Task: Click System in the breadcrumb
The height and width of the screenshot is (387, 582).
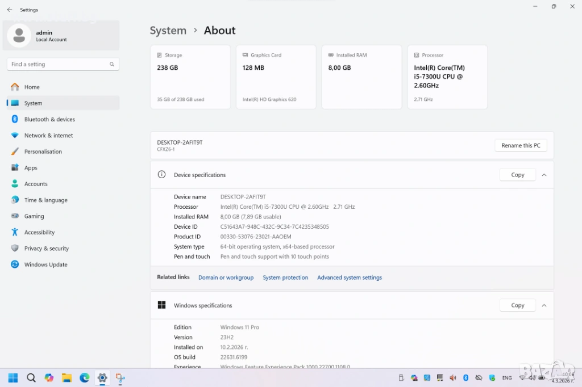Action: (x=168, y=31)
